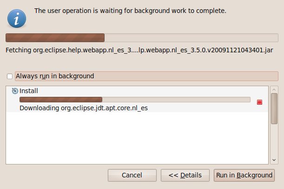Click the jobs list scrollbar thumb
284x189 pixels.
[x=274, y=108]
